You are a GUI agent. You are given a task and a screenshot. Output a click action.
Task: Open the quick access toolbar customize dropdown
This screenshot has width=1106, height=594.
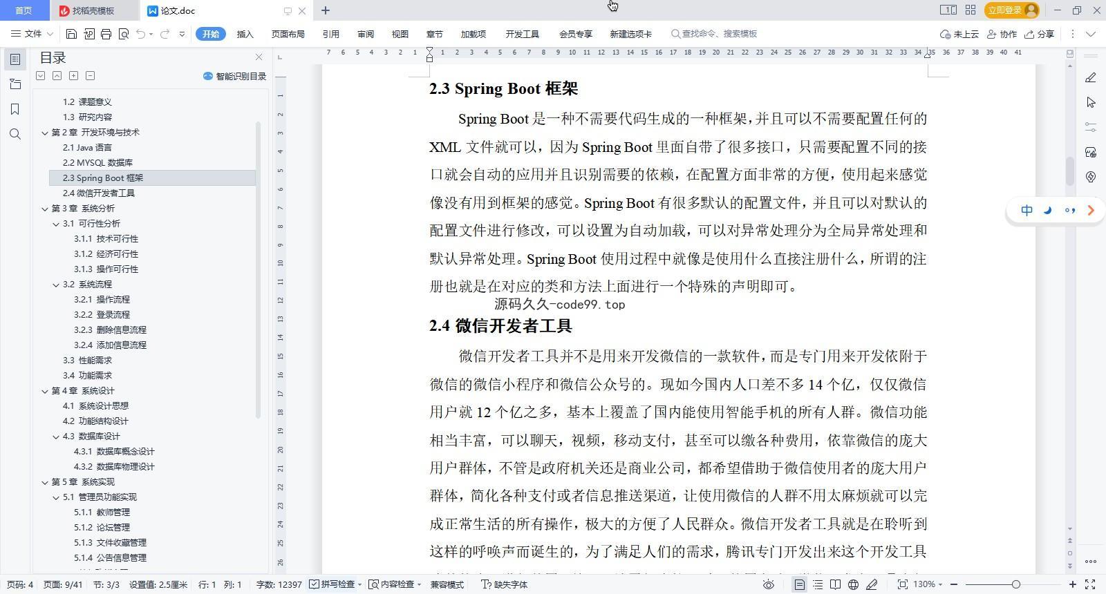(x=182, y=34)
